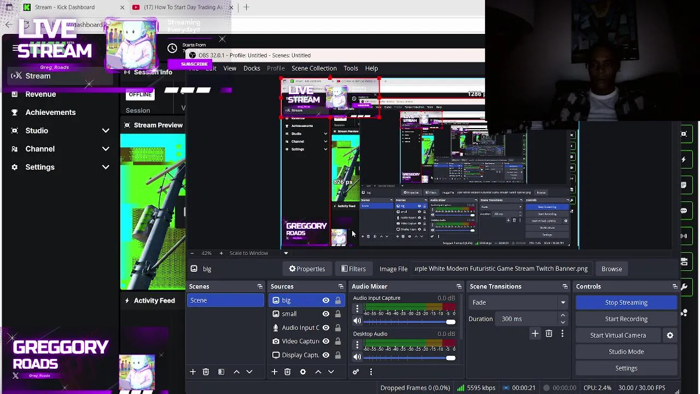
Task: Open scene filters icon in Scenes toolbar
Action: 221,372
